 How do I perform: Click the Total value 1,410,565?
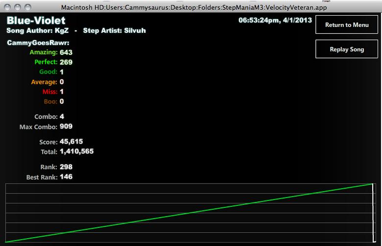[76, 151]
